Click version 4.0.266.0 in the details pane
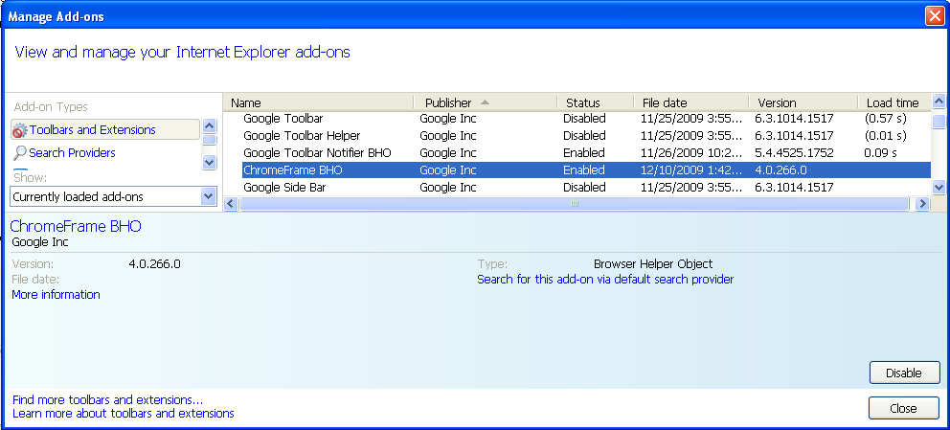The width and height of the screenshot is (950, 430). click(154, 264)
